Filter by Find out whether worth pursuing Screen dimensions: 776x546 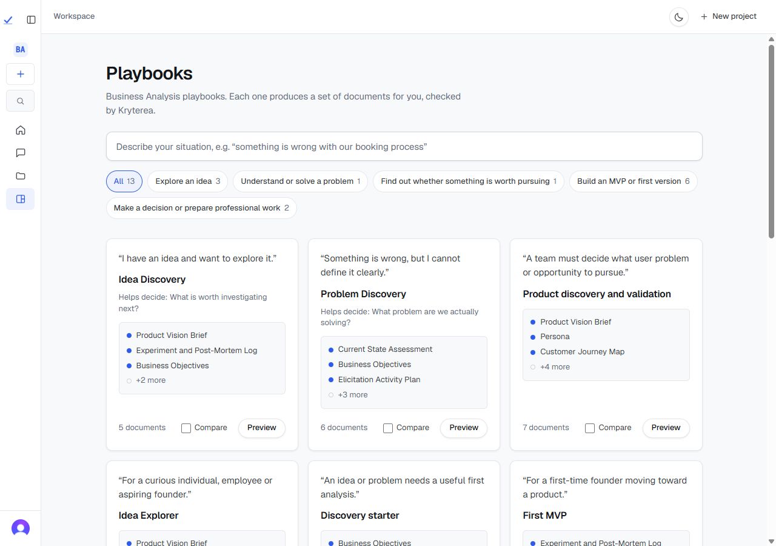(469, 181)
